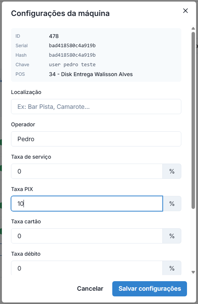Click the Hash field label

(21, 55)
